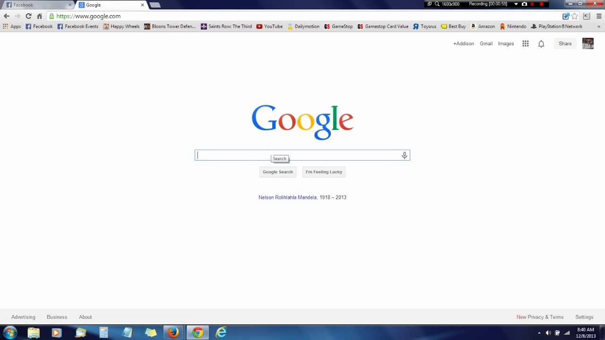The width and height of the screenshot is (605, 340).
Task: Click the blue share-arrow icon in address bar
Action: [x=566, y=16]
